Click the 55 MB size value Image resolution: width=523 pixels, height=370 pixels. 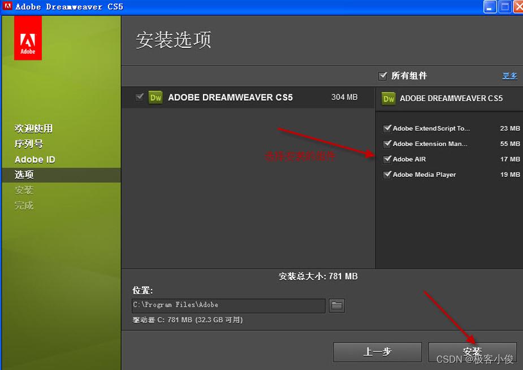click(x=509, y=143)
